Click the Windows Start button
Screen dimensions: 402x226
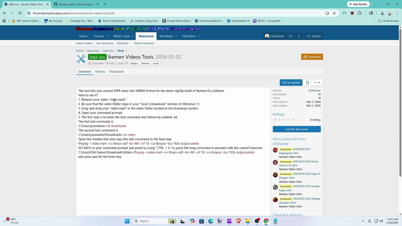[x=127, y=221]
